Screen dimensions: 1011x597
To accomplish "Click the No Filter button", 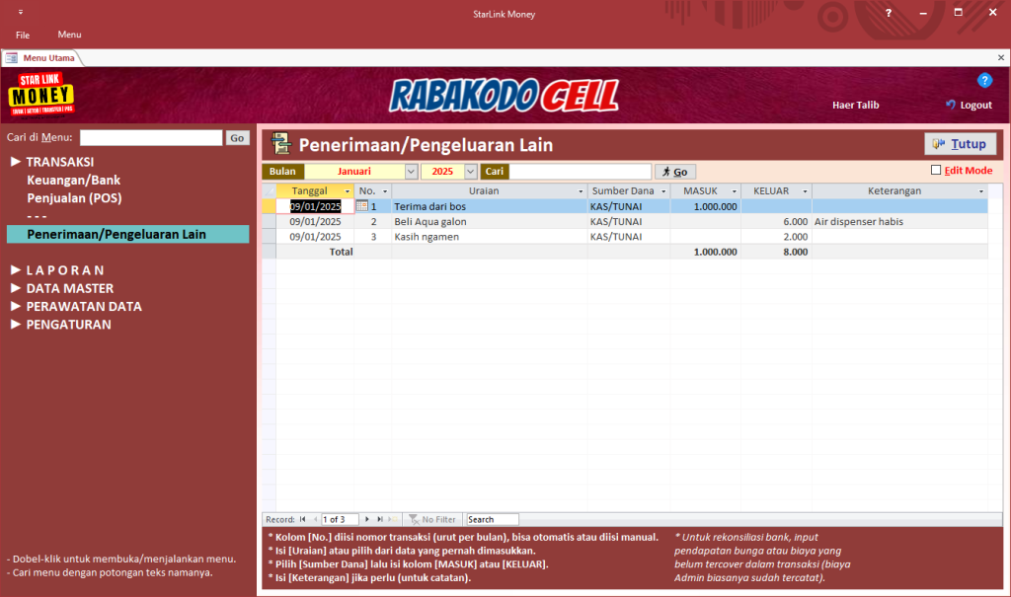I will click(432, 520).
